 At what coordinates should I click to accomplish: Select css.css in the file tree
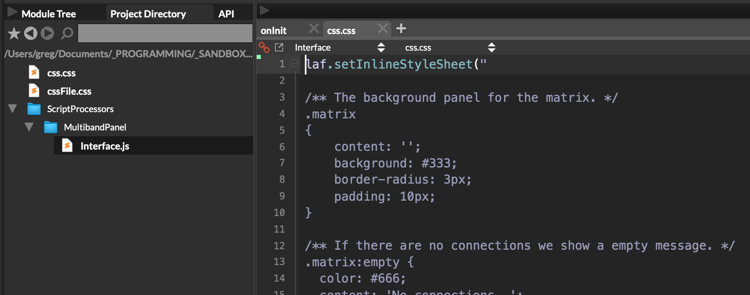pos(61,73)
